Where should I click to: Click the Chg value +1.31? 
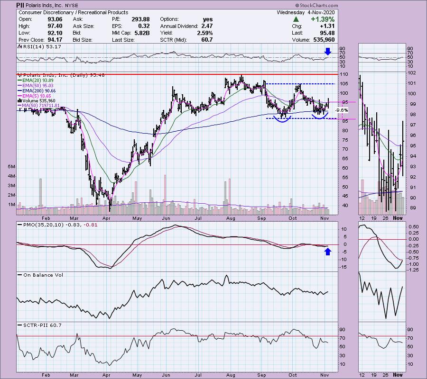point(327,26)
